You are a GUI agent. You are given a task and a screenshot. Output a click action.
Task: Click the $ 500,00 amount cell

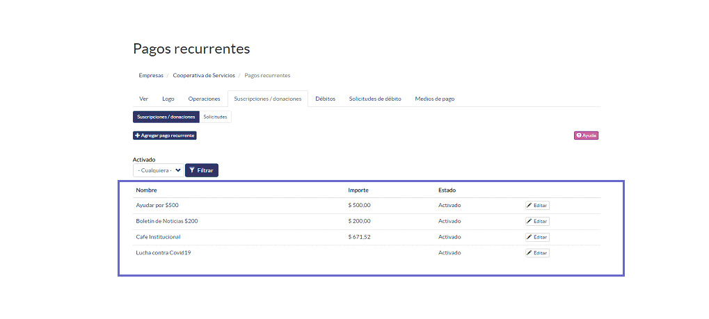tap(360, 205)
